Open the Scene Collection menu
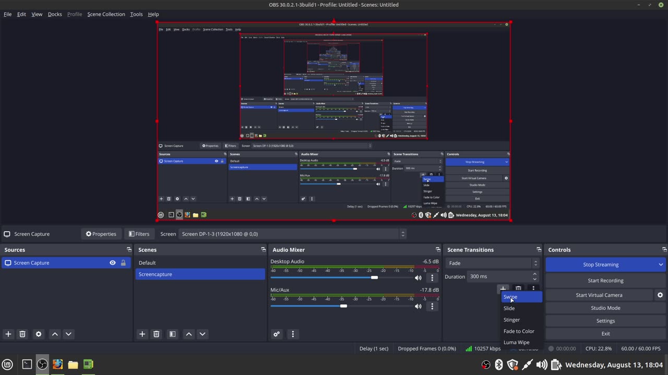Viewport: 668px width, 375px height. [x=106, y=14]
